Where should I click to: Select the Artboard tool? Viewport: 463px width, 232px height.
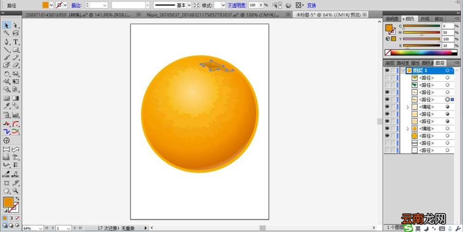6,183
